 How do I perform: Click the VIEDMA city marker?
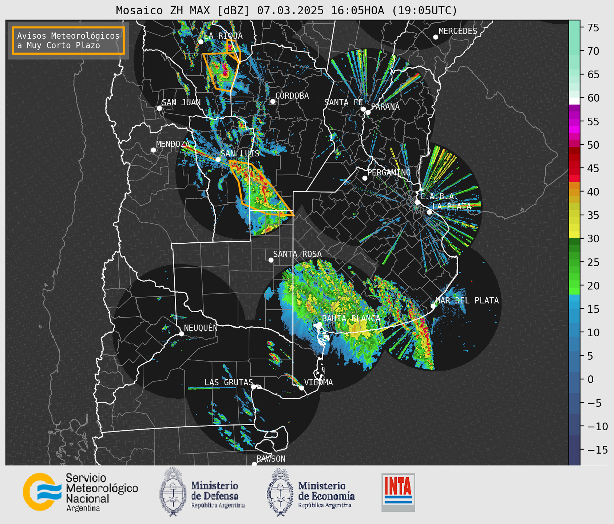point(302,388)
